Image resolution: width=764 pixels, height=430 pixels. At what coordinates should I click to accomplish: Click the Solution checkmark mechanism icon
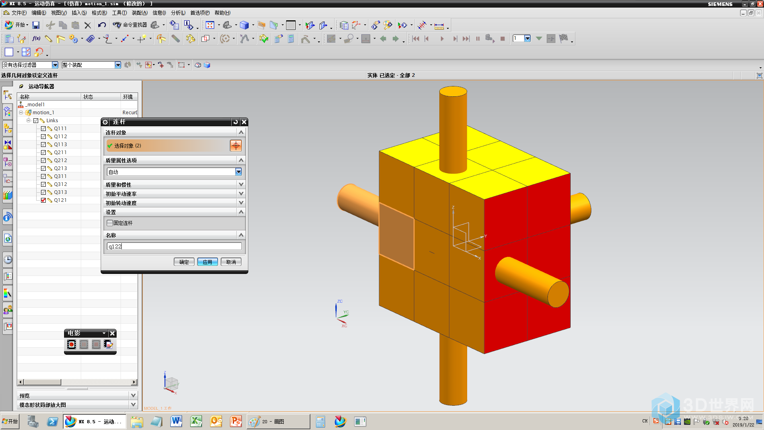coord(264,39)
